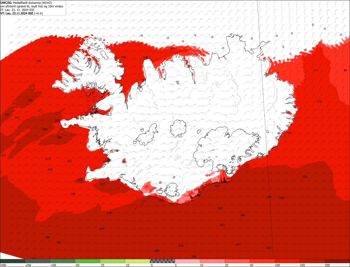Click the map value 270

pyautogui.click(x=80, y=180)
